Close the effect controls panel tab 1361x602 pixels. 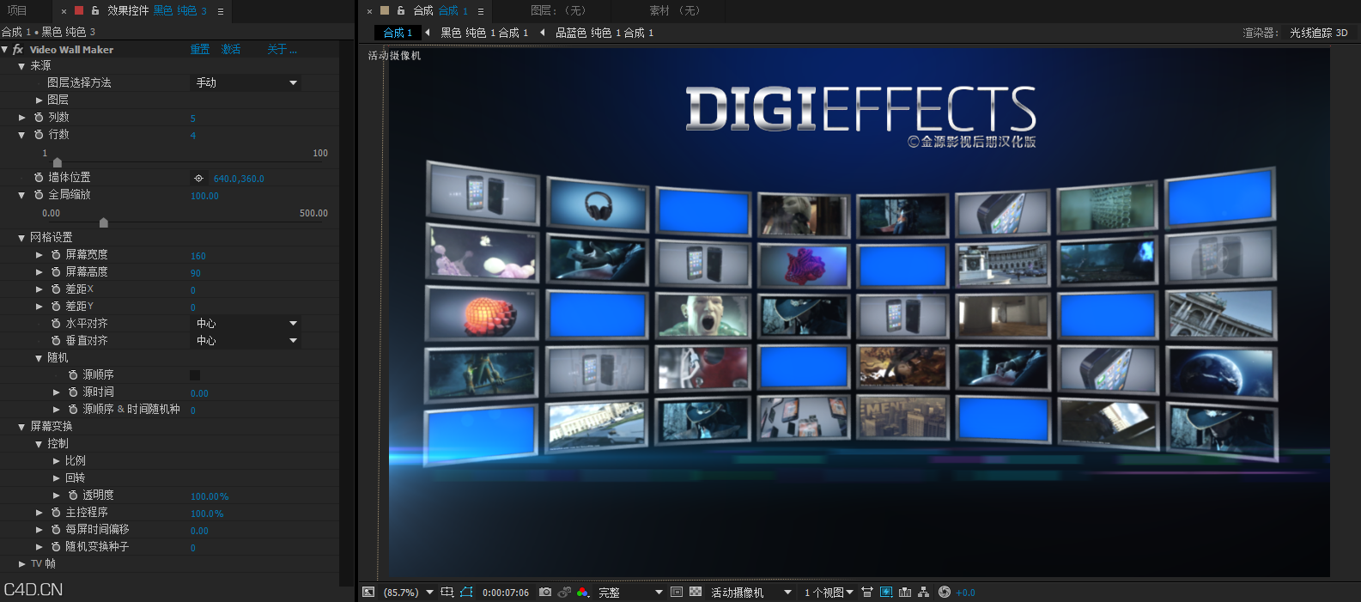coord(64,11)
